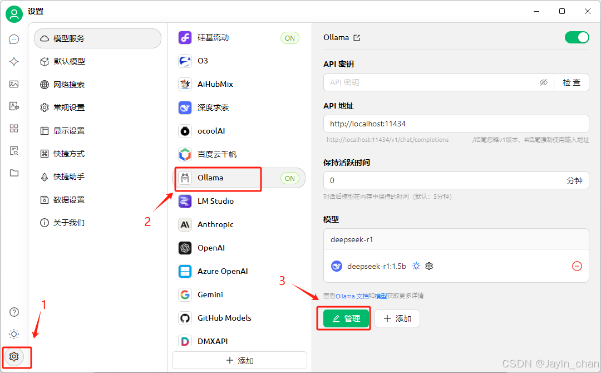Click the green 管理 models button
Image resolution: width=601 pixels, height=373 pixels.
click(346, 318)
